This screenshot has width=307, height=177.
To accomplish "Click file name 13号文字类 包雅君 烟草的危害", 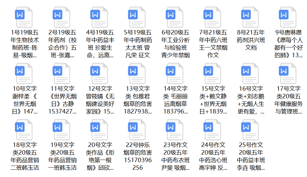I will [x=138, y=100].
